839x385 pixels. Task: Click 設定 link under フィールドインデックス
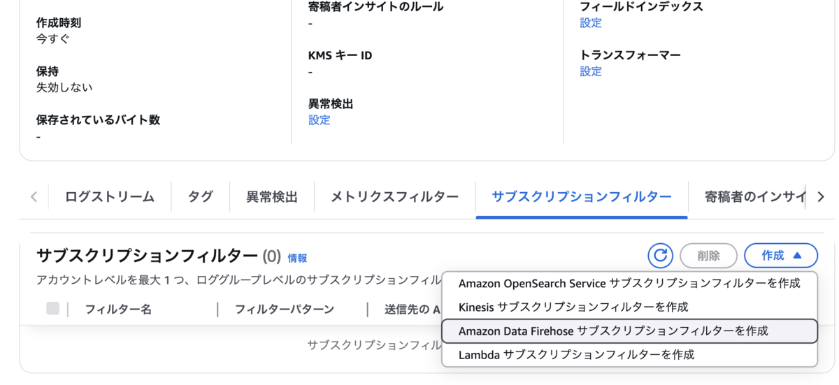[591, 22]
